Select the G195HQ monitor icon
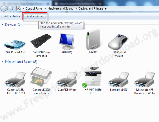The image size is (159, 122). [x=67, y=42]
